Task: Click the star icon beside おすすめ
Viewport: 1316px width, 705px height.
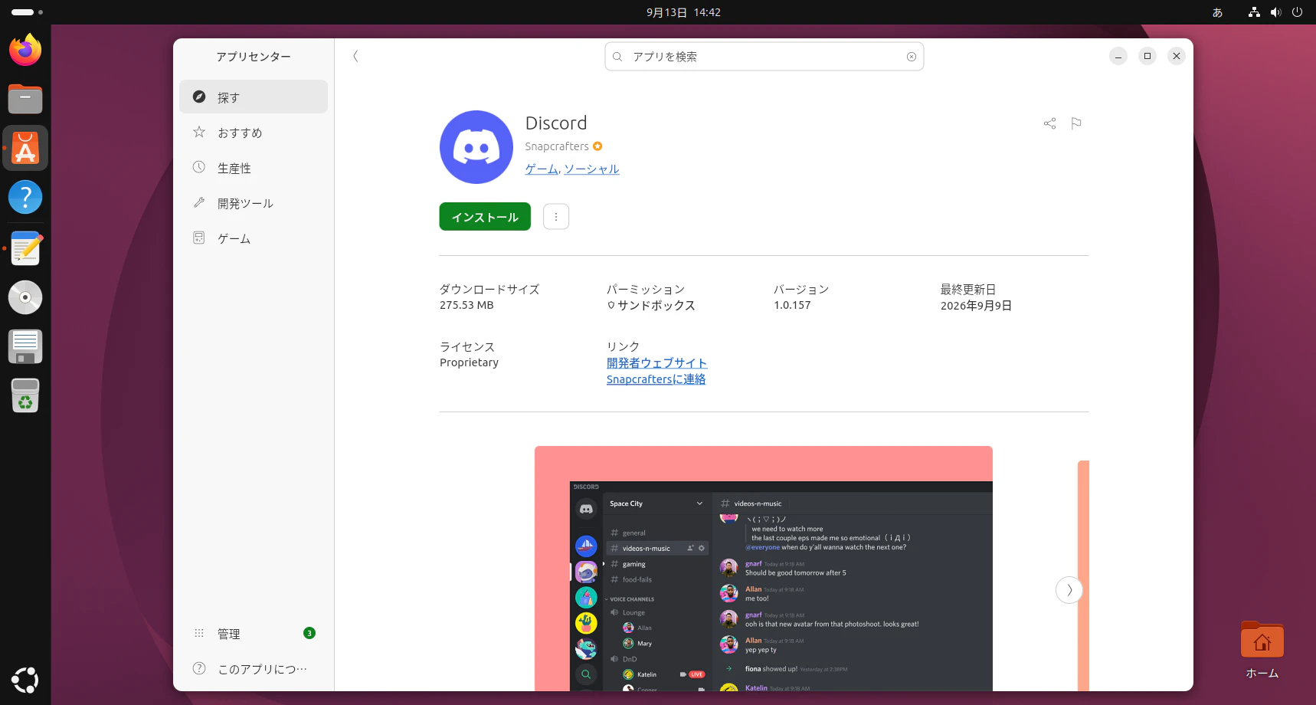Action: point(199,132)
